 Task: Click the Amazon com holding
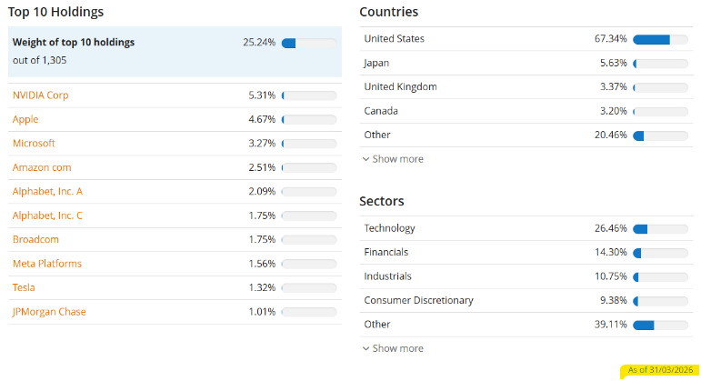tap(42, 167)
